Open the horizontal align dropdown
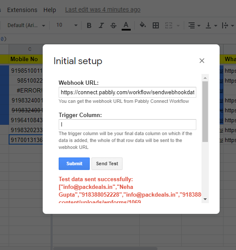Image resolution: width=236 pixels, height=250 pixels. (x=194, y=25)
